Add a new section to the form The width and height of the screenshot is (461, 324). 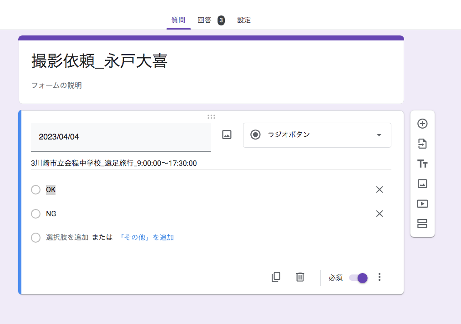(x=422, y=224)
